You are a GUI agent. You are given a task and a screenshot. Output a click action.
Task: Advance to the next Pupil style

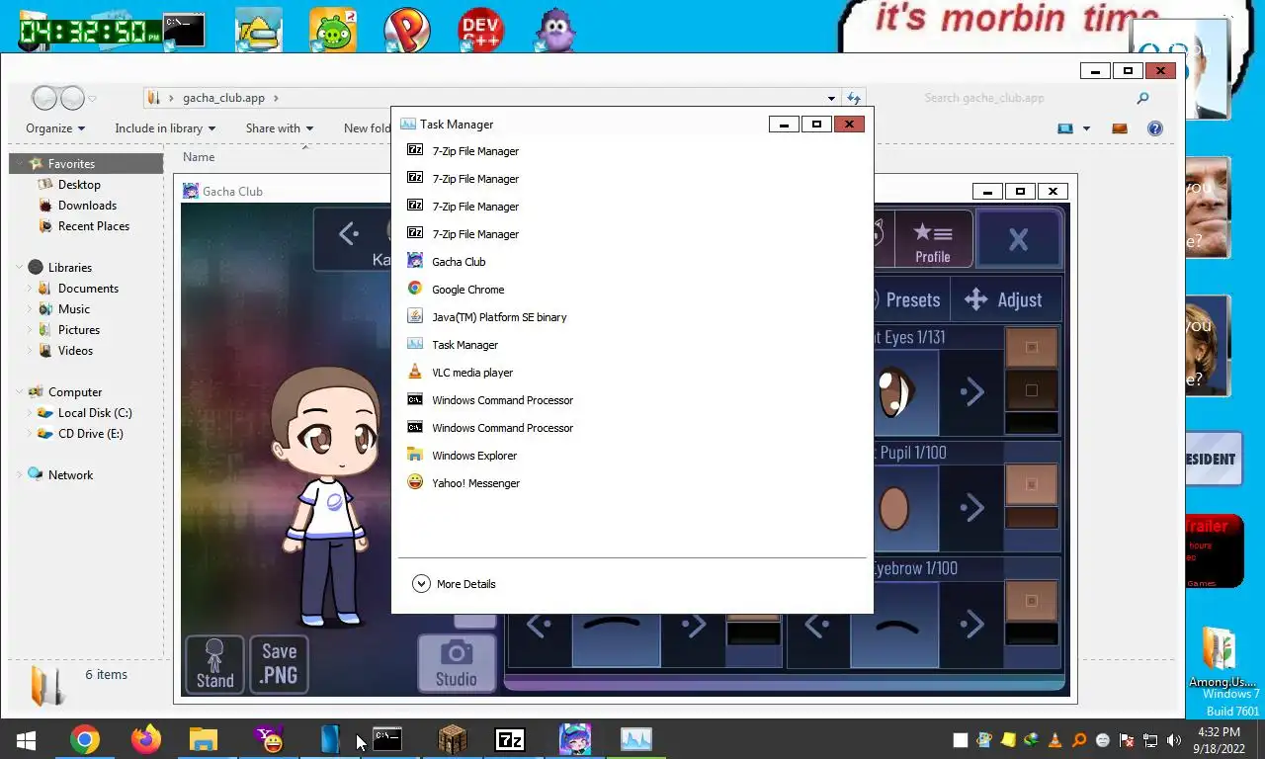pos(971,508)
